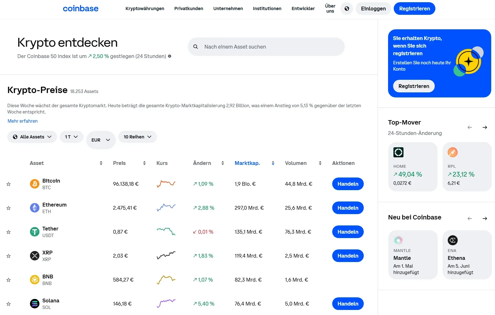The height and width of the screenshot is (315, 495).
Task: Open the Privatkunden menu
Action: (x=189, y=9)
